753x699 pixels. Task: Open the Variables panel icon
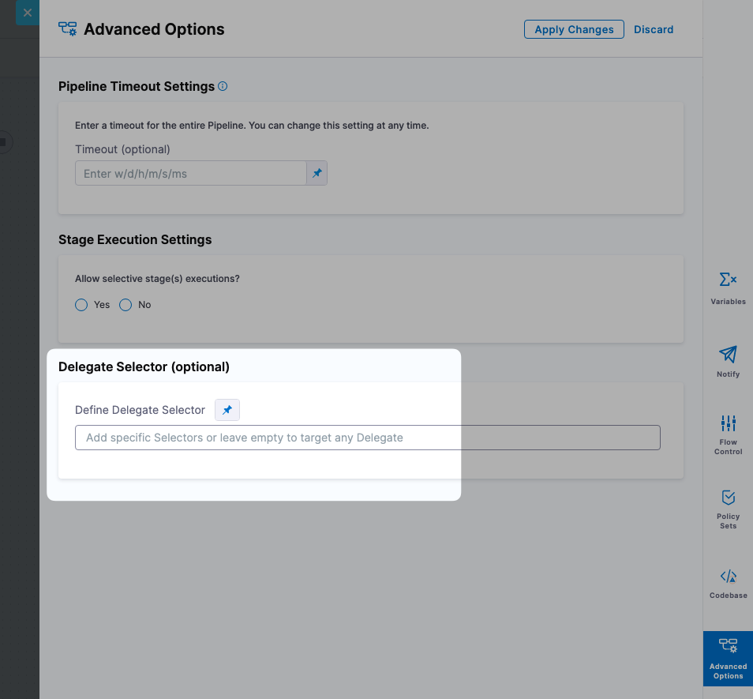coord(728,280)
